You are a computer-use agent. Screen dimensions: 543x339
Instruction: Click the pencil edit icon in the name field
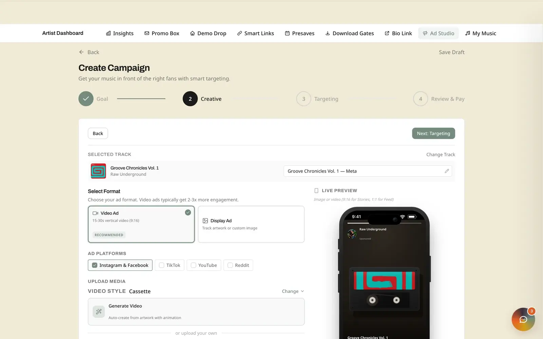447,171
